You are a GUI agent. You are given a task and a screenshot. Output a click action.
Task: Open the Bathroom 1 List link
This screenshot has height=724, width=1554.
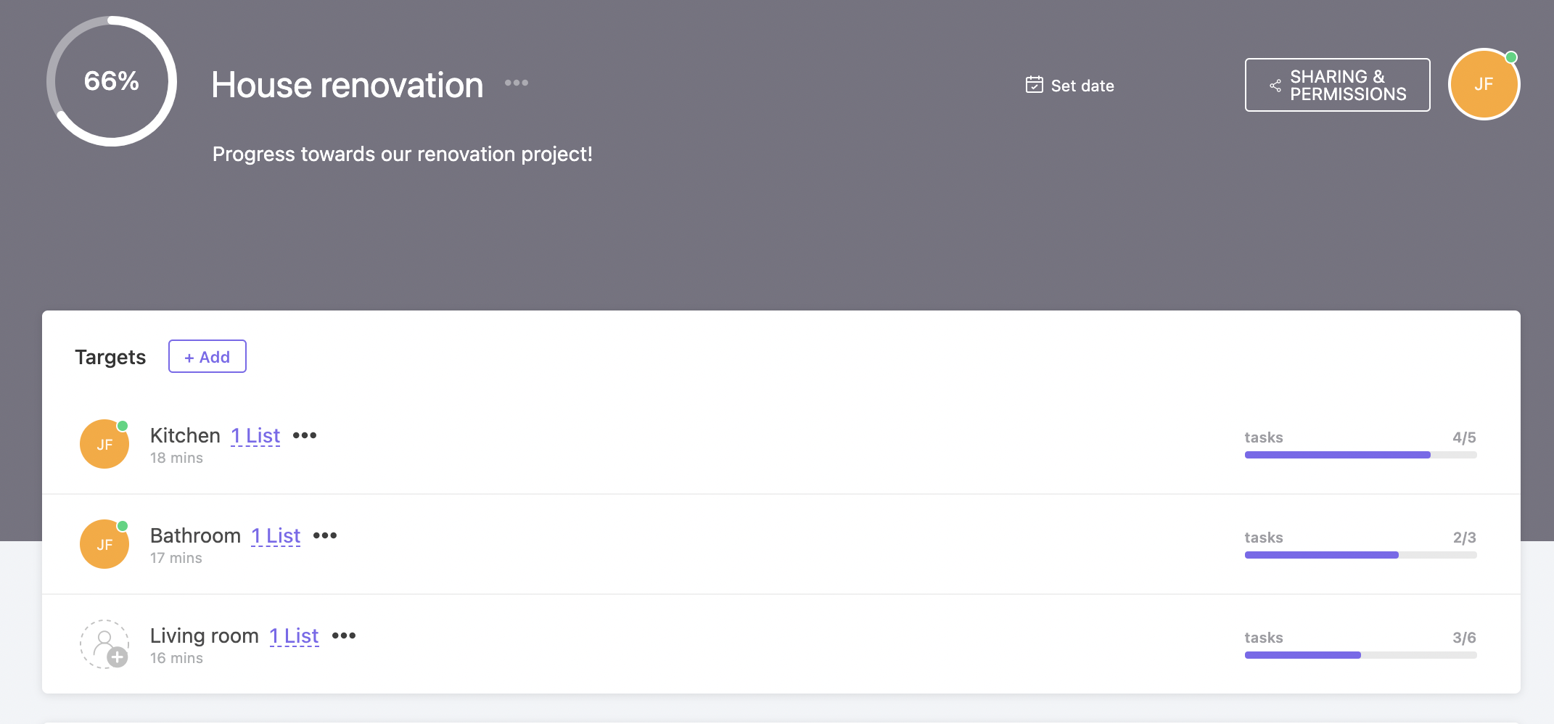[x=276, y=535]
